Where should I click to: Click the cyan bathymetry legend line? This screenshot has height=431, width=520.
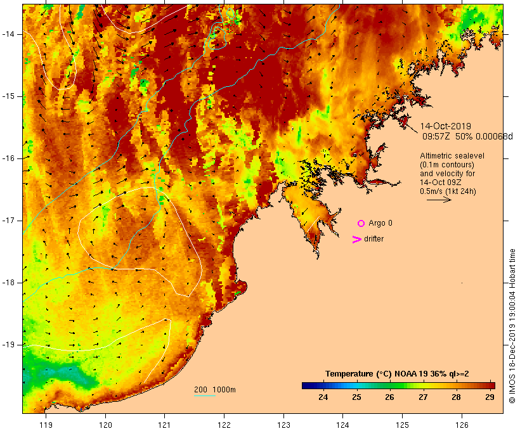[x=205, y=396]
